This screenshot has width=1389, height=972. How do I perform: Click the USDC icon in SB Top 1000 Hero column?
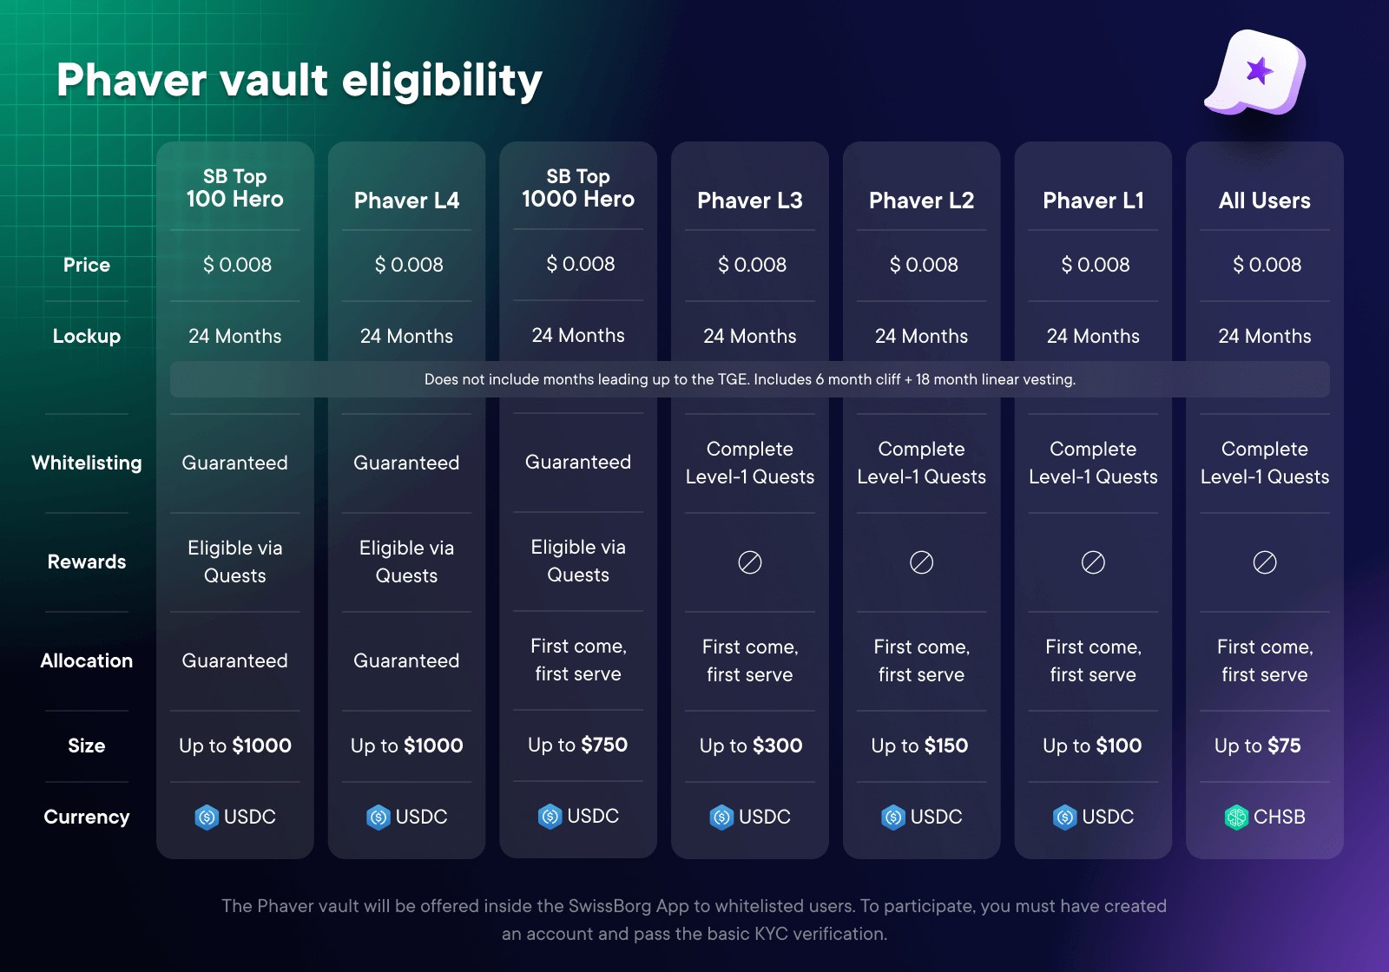pyautogui.click(x=550, y=817)
